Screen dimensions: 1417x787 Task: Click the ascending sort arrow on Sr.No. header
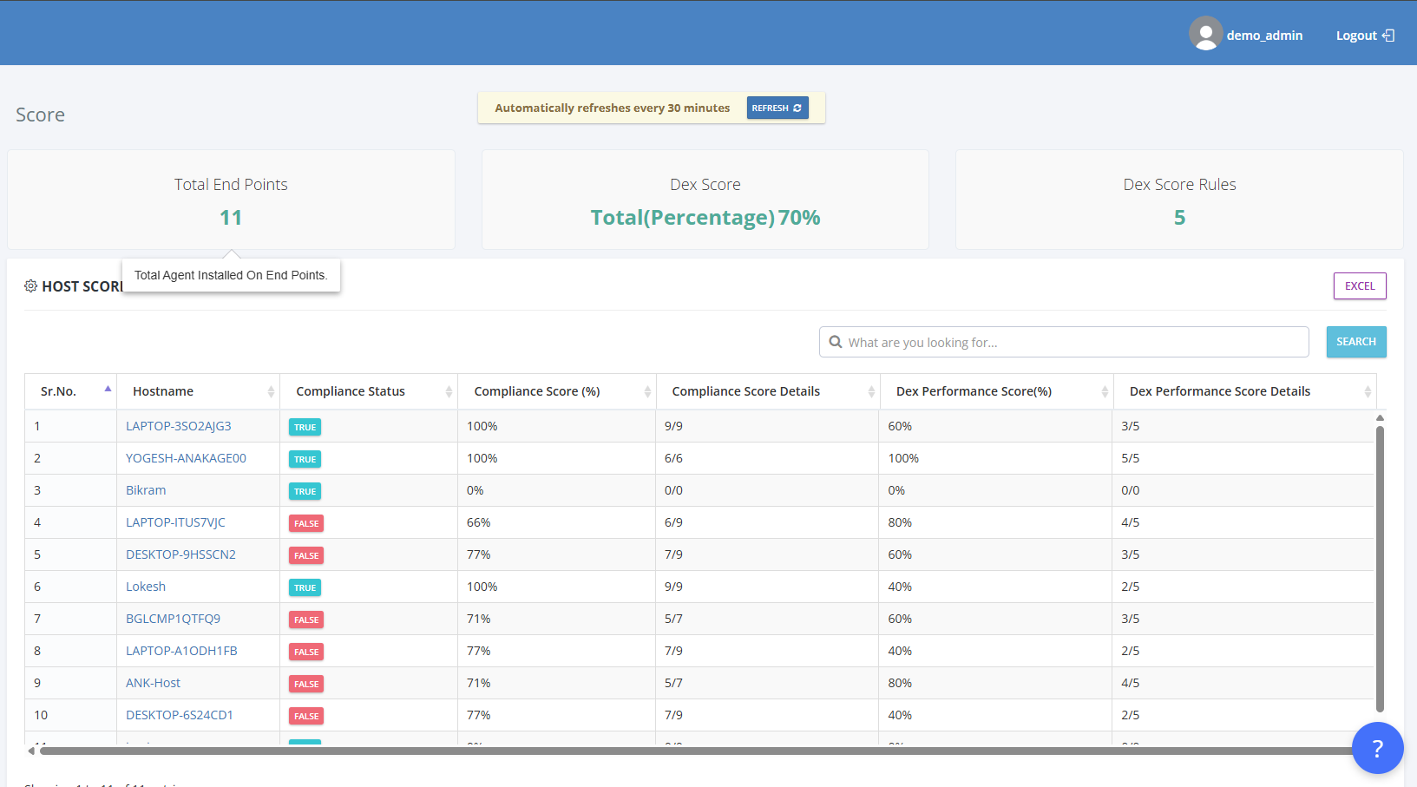pos(107,390)
